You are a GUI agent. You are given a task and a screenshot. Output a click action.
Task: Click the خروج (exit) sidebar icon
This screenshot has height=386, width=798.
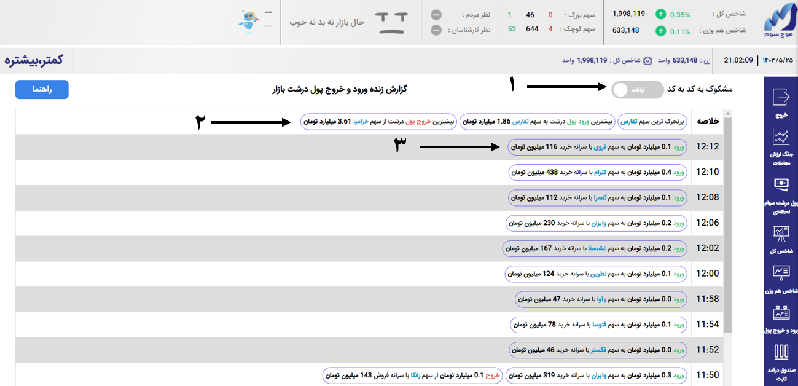[x=781, y=97]
